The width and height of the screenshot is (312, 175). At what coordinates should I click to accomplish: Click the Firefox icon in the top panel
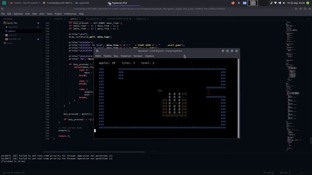click(233, 3)
